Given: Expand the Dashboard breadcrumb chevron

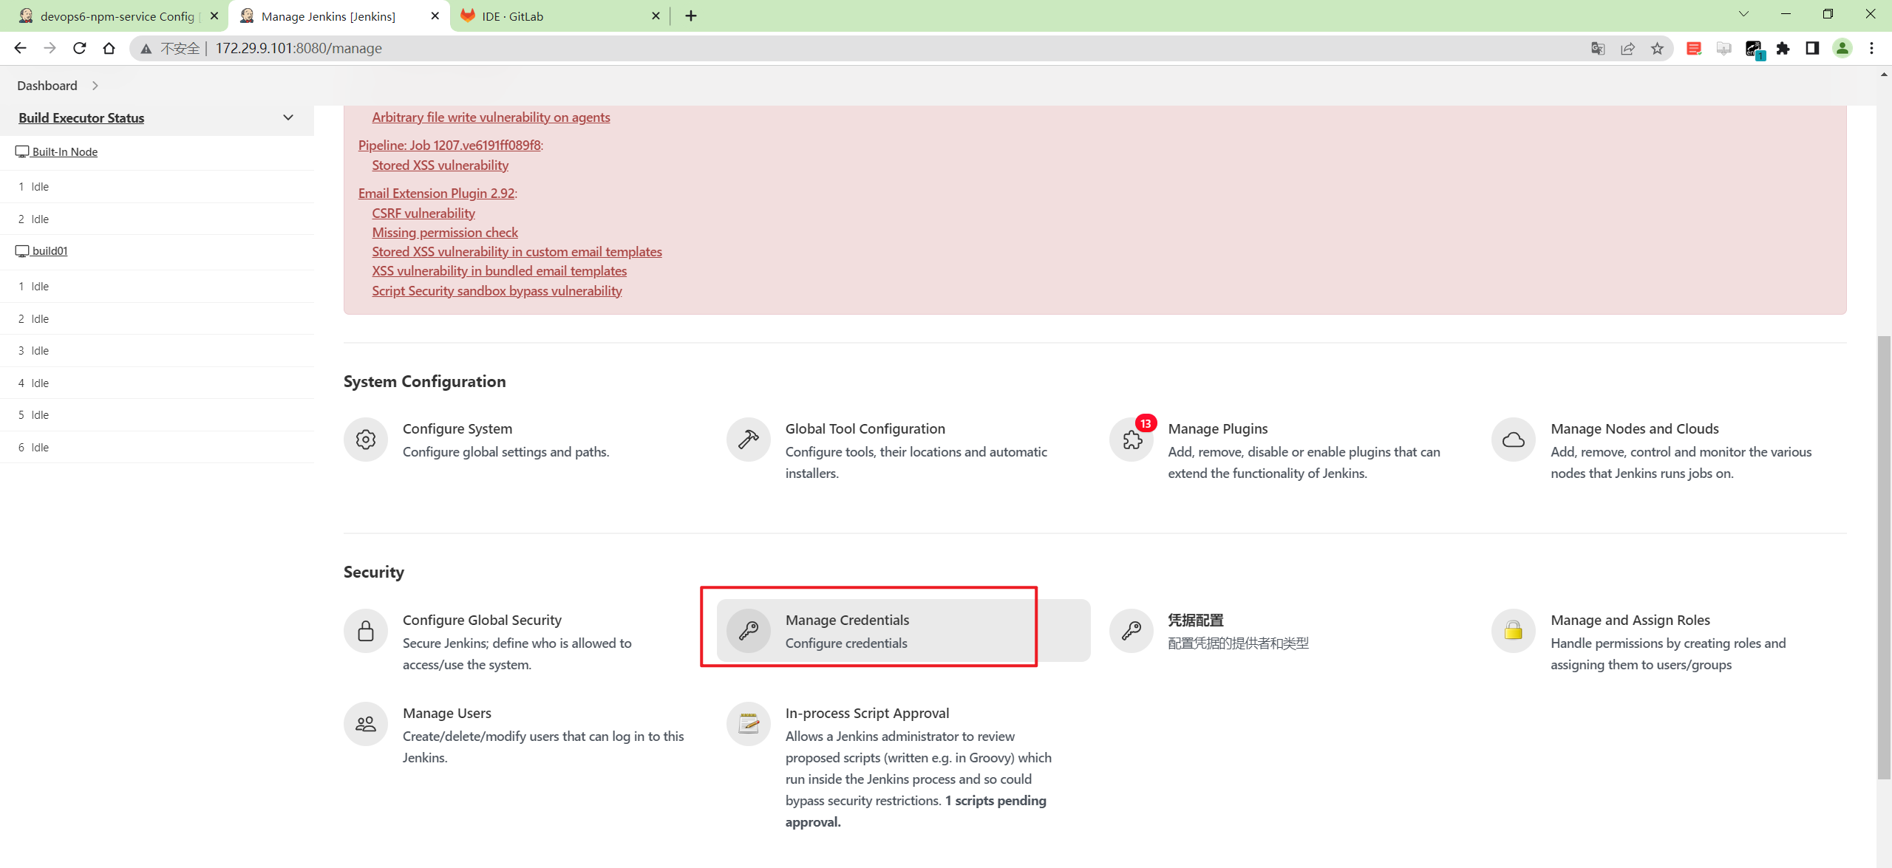Looking at the screenshot, I should (95, 86).
